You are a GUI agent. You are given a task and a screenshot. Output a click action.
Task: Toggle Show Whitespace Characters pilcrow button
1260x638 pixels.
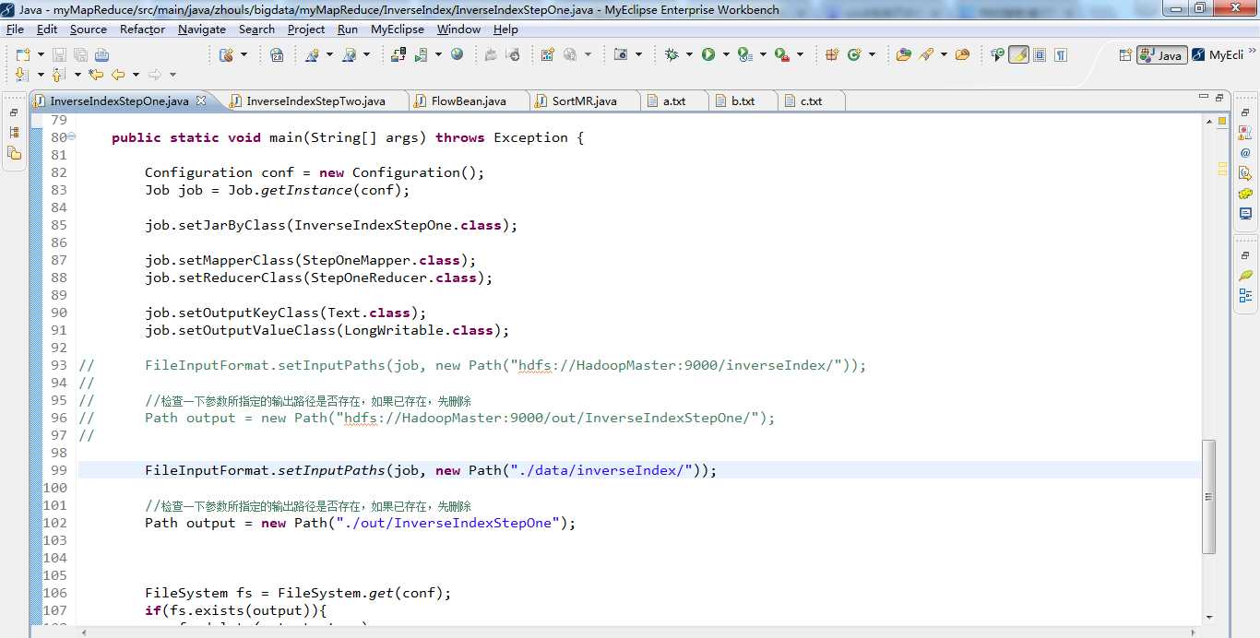(1061, 55)
